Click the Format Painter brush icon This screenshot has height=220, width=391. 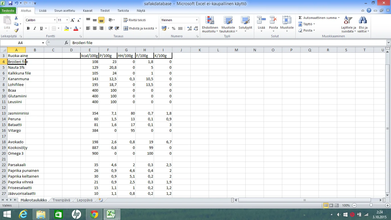(x=16, y=30)
